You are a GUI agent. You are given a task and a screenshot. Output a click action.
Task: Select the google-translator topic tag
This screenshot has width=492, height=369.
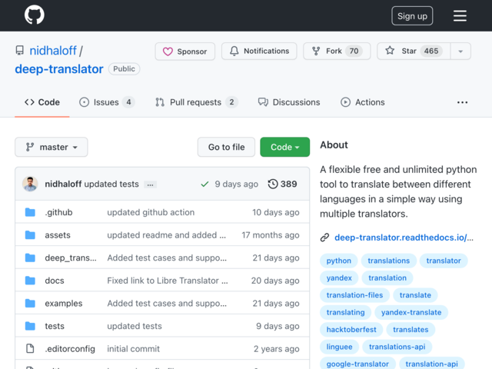pyautogui.click(x=357, y=364)
